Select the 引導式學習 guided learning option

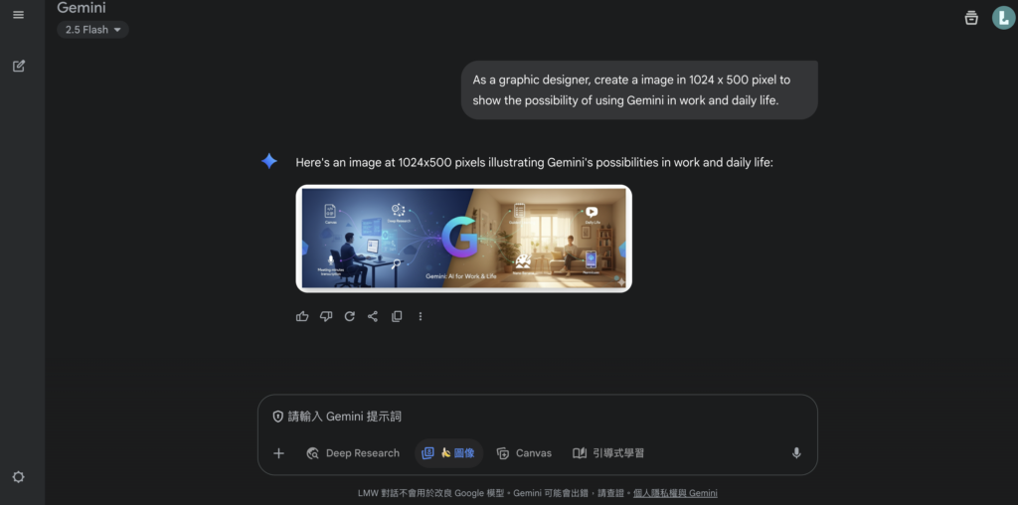point(608,453)
